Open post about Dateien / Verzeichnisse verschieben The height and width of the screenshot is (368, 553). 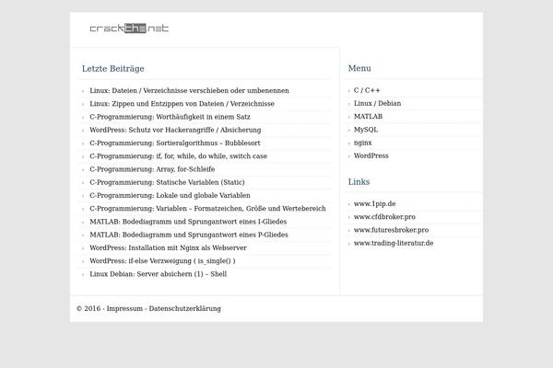[189, 90]
